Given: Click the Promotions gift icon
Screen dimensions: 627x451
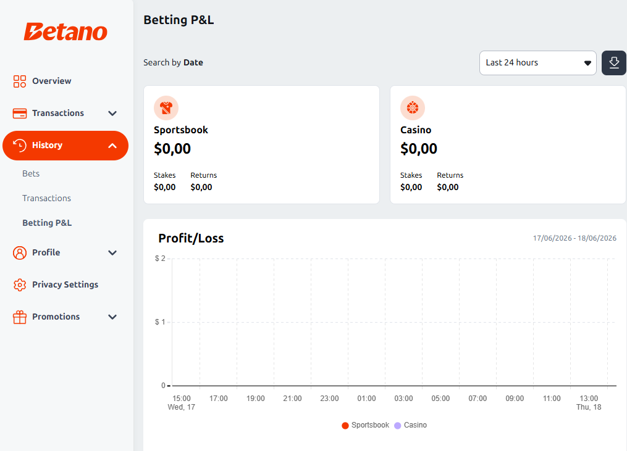Looking at the screenshot, I should tap(20, 317).
